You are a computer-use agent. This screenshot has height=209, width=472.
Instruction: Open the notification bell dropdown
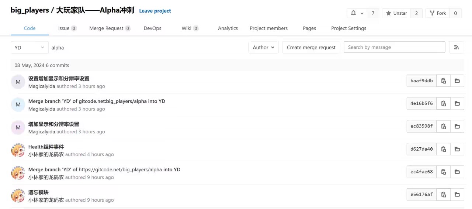tap(357, 13)
